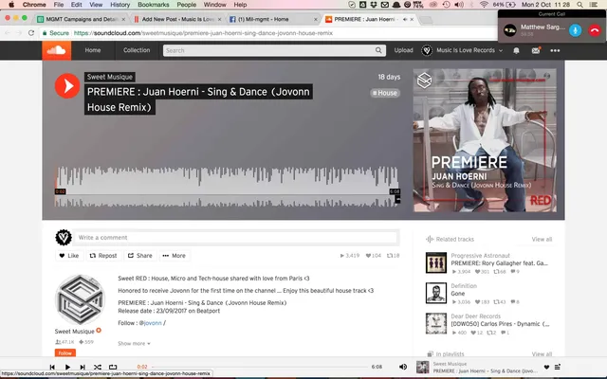Click the 104 likes count

pyautogui.click(x=373, y=256)
